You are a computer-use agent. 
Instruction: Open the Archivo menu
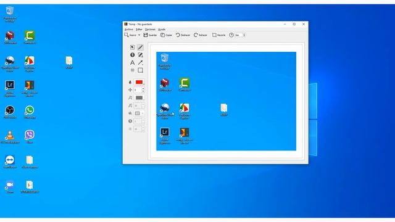129,30
